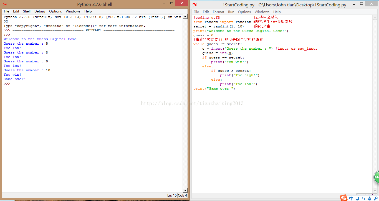Image resolution: width=379 pixels, height=201 pixels.
Task: Click the editor window's Tk feather icon
Action: (195, 5)
